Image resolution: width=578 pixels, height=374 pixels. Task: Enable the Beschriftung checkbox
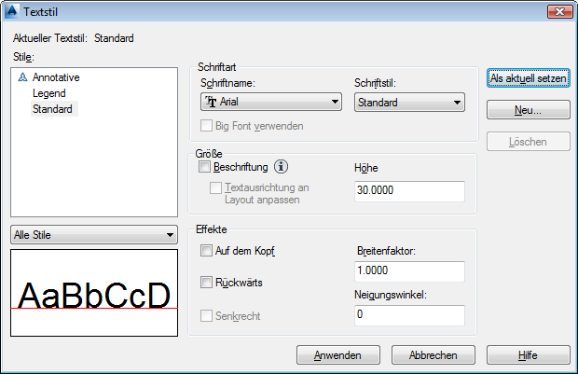point(205,168)
